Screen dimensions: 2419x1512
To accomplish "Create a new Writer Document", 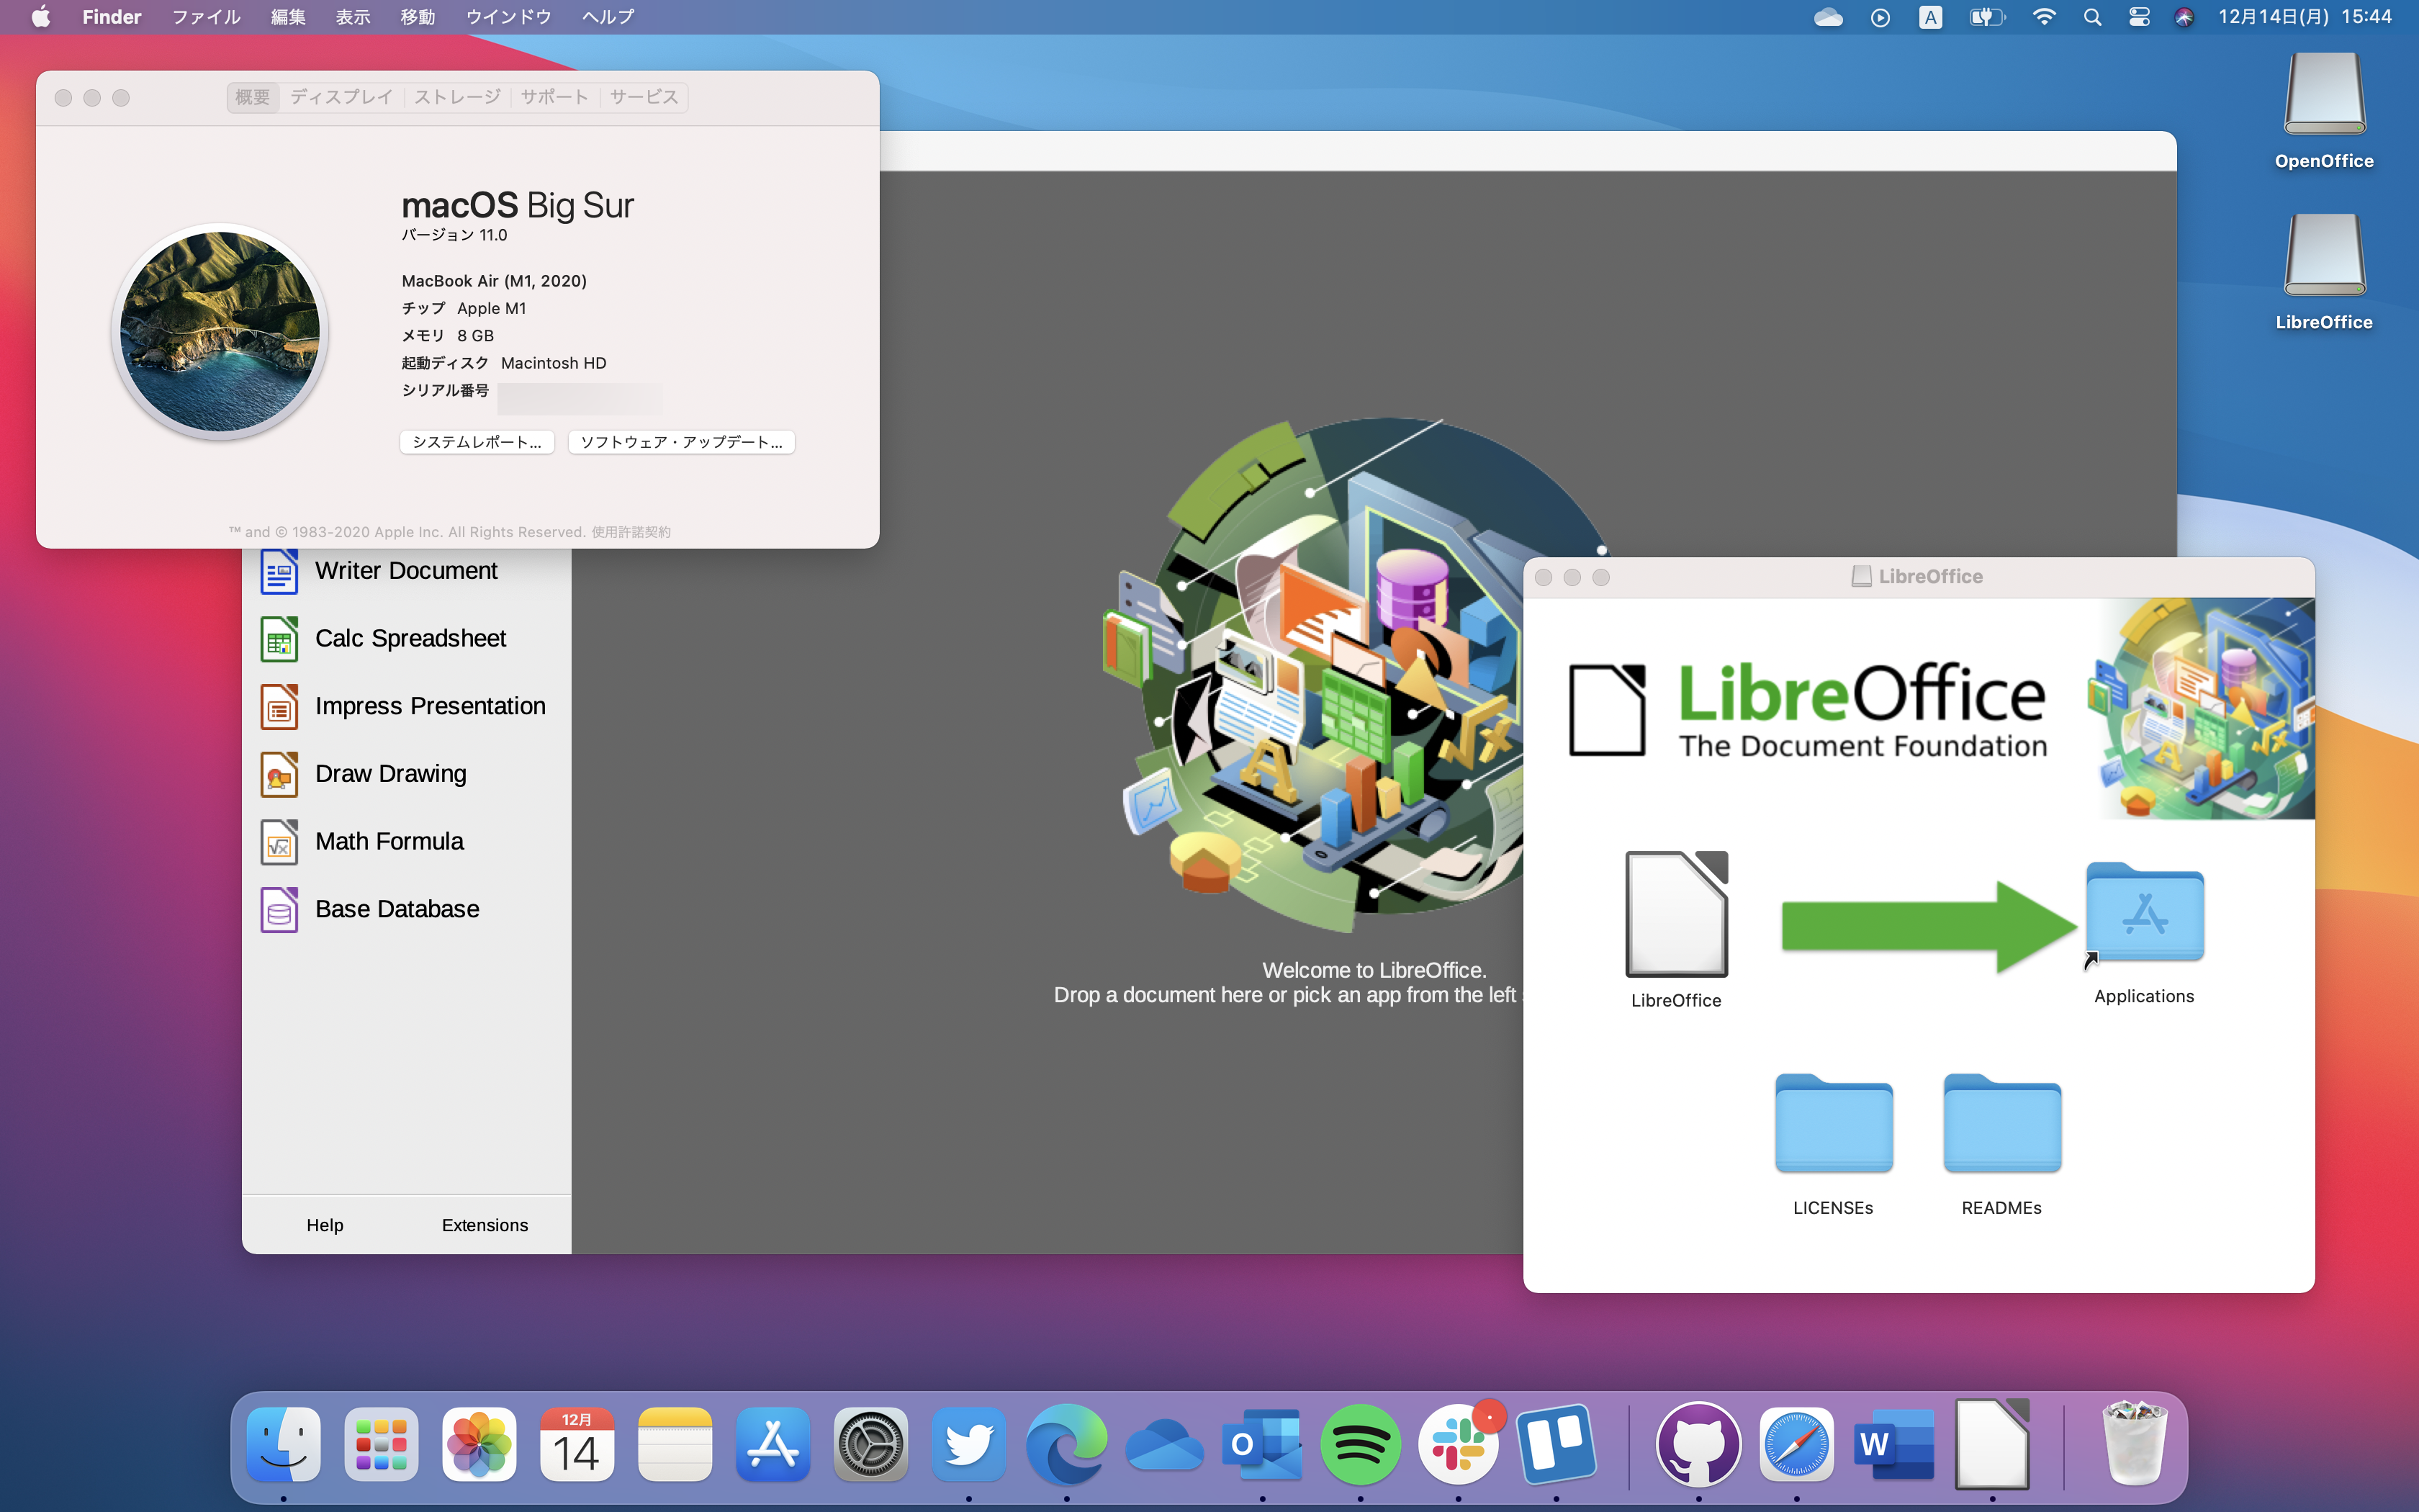I will point(407,570).
